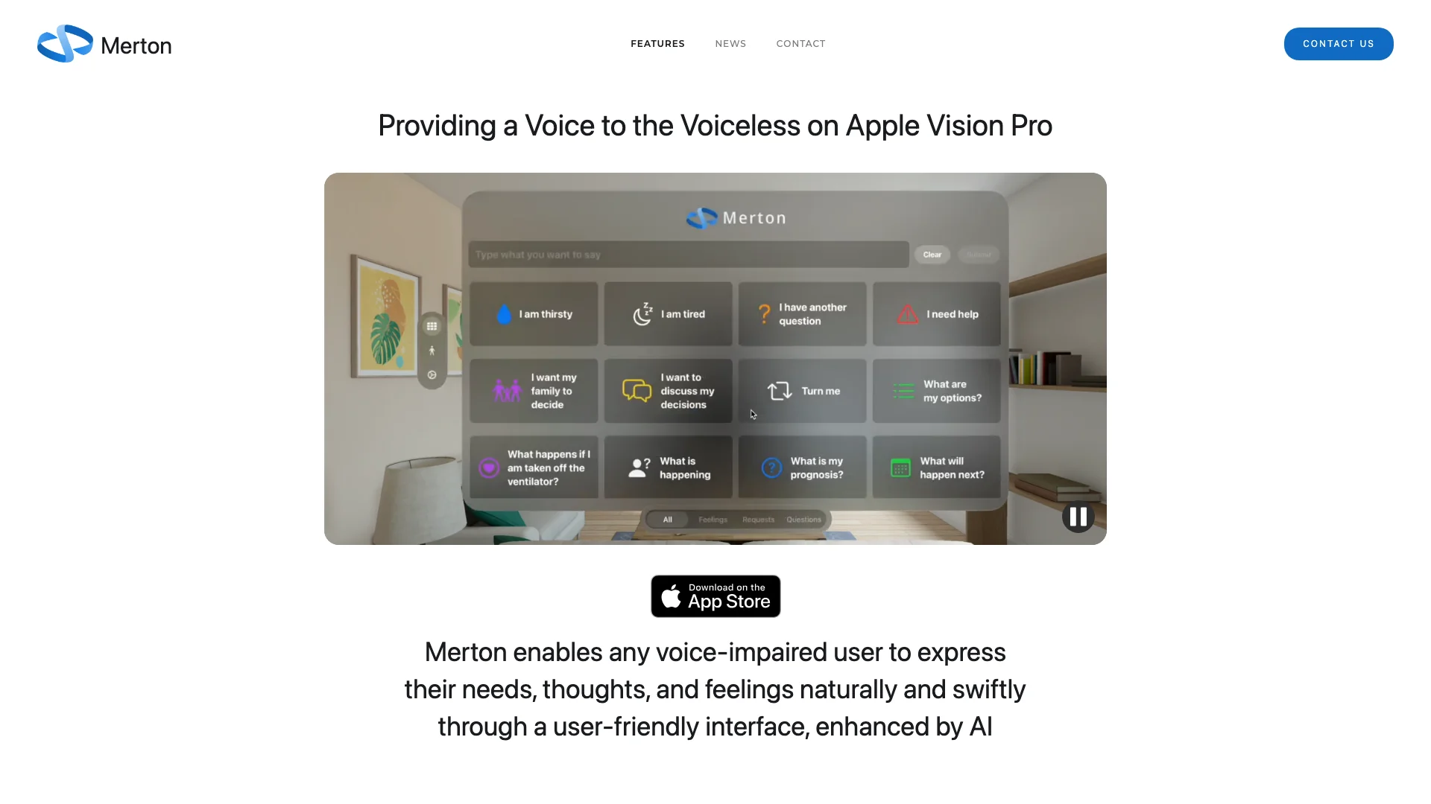Toggle the Requests category filter tab
This screenshot has height=804, width=1431.
pyautogui.click(x=756, y=518)
